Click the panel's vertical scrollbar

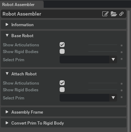[x=129, y=71]
